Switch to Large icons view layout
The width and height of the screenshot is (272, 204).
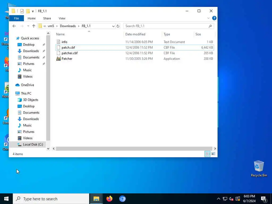[213, 154]
